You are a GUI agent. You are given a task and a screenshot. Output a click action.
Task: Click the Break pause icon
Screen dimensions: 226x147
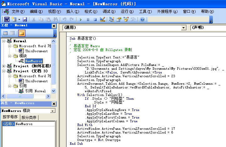click(88, 19)
